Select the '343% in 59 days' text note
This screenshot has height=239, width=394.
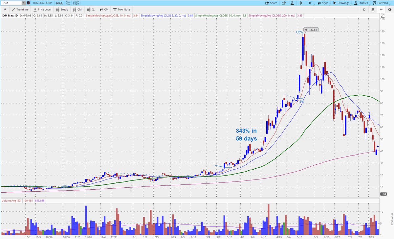point(246,134)
